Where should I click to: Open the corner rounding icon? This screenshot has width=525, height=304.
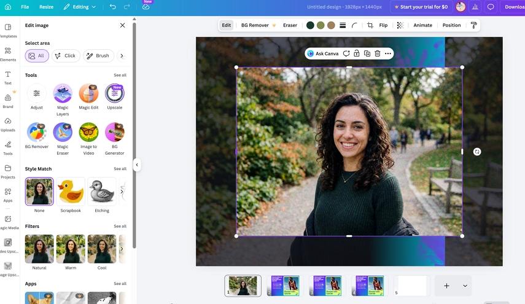(354, 25)
